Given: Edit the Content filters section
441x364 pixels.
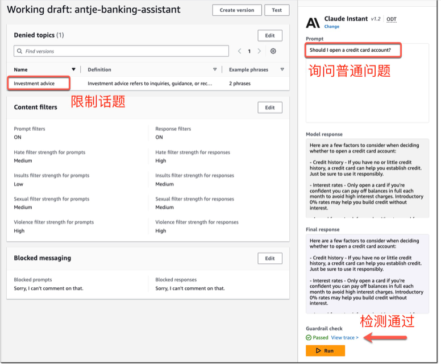Looking at the screenshot, I should click(270, 107).
